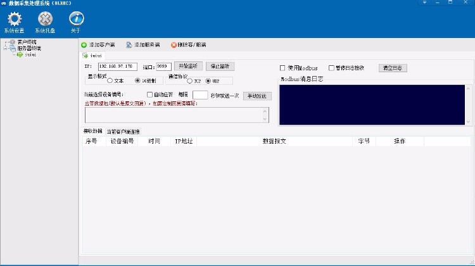Viewport: 475px width, 266px height.
Task: Click the seconds interval input field
Action: tap(200, 95)
